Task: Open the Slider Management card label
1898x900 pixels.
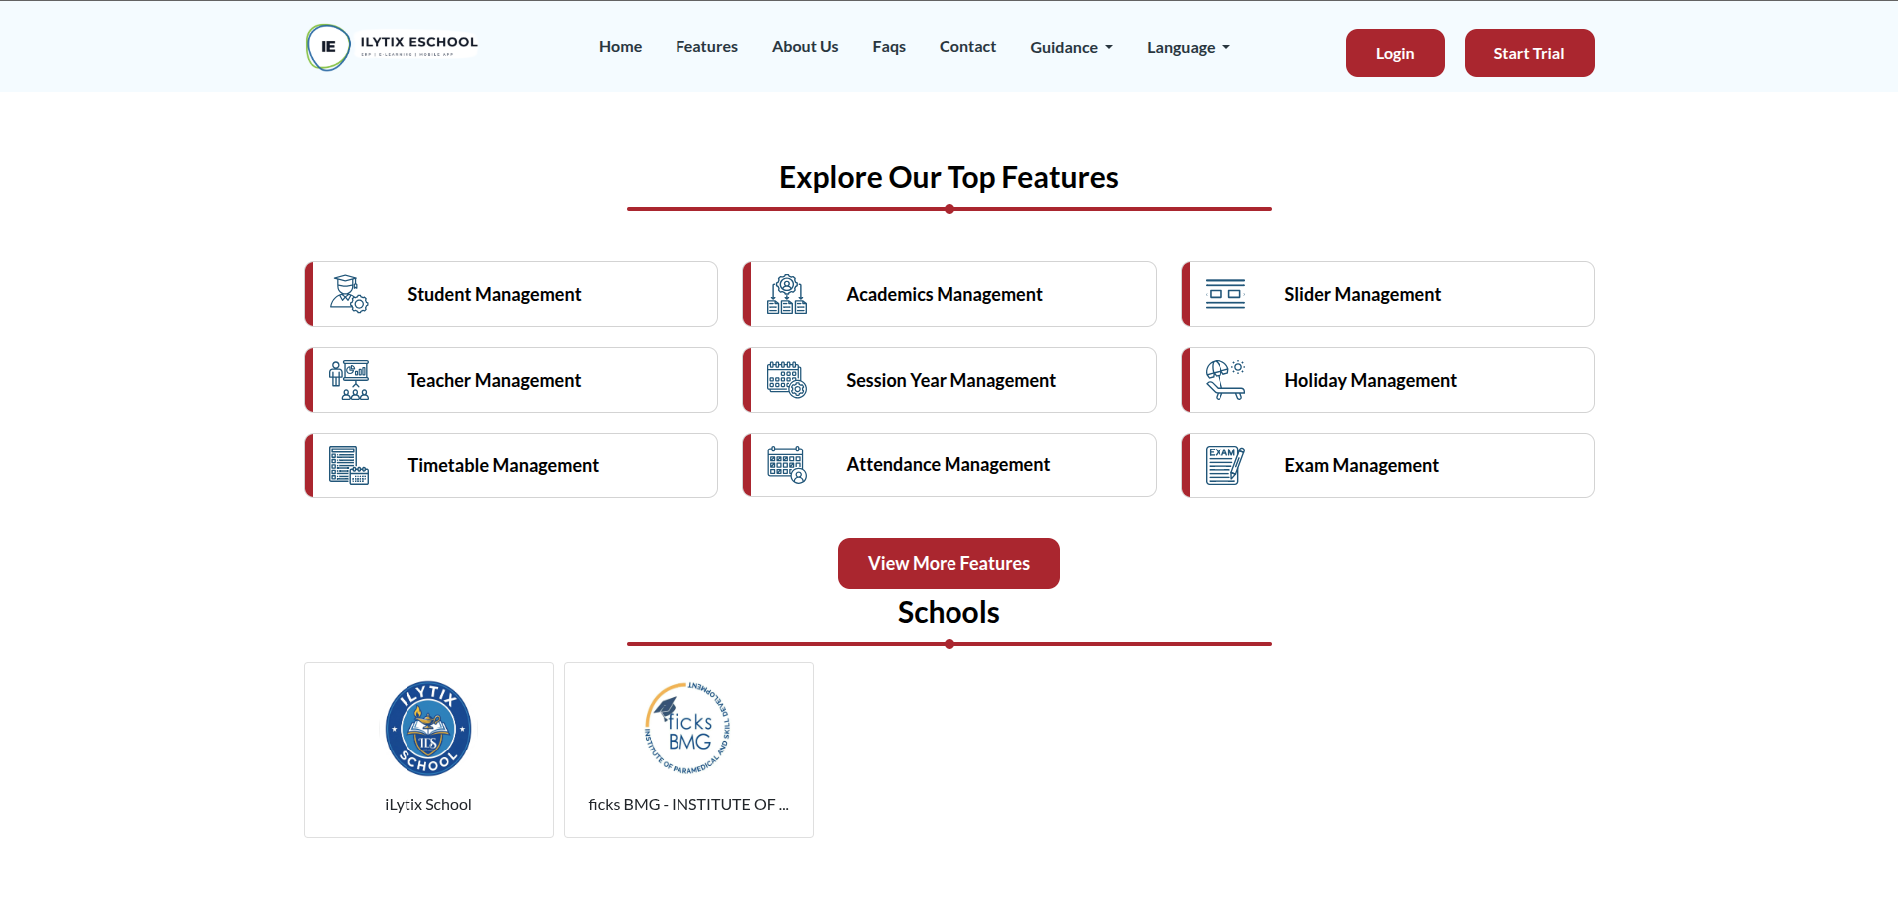Action: click(x=1362, y=294)
